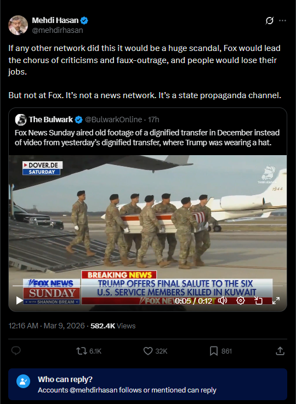
Task: Mute the video using the speaker icon
Action: 223,300
